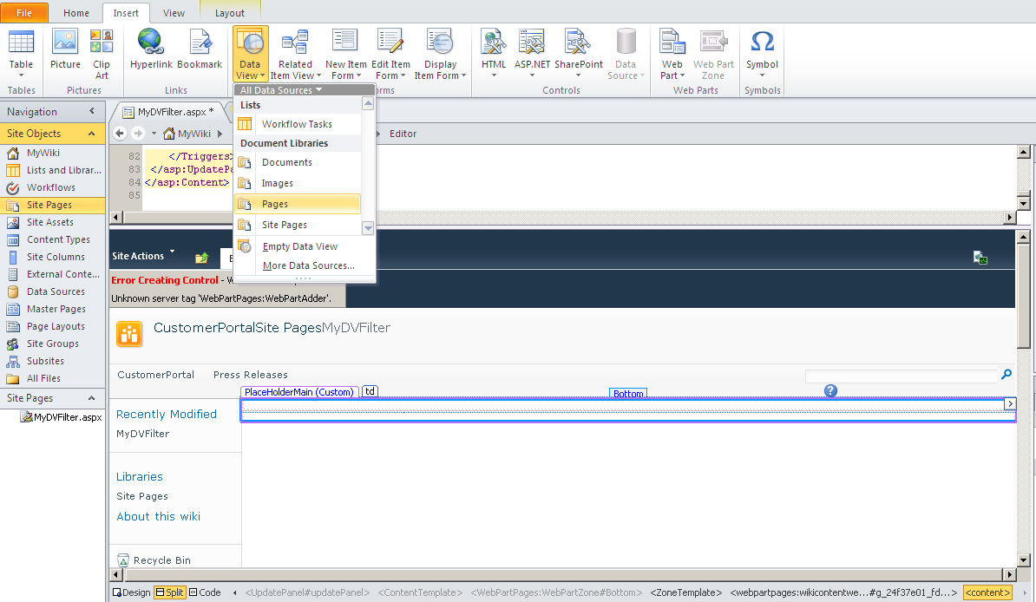Choose Images library from the list

click(x=298, y=183)
